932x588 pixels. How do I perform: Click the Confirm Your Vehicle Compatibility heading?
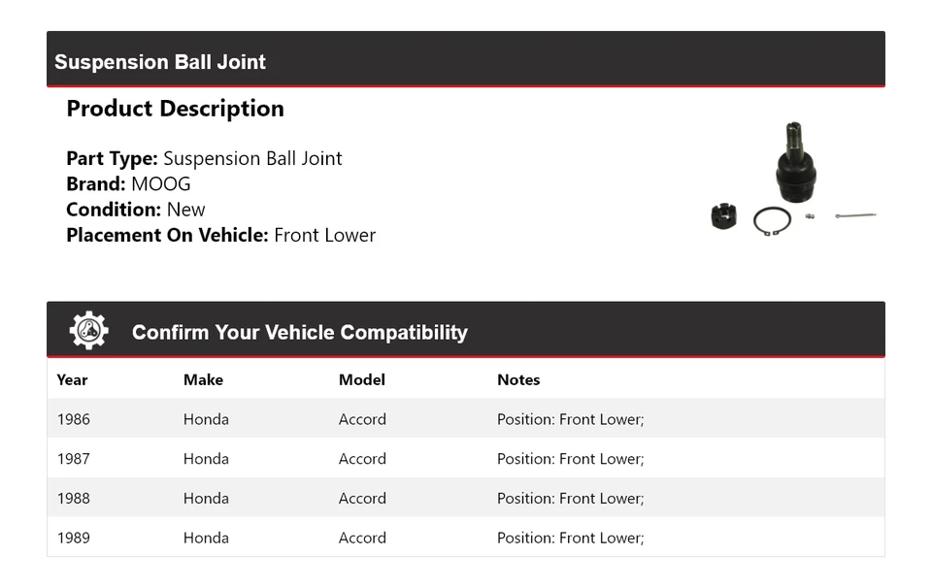(299, 333)
